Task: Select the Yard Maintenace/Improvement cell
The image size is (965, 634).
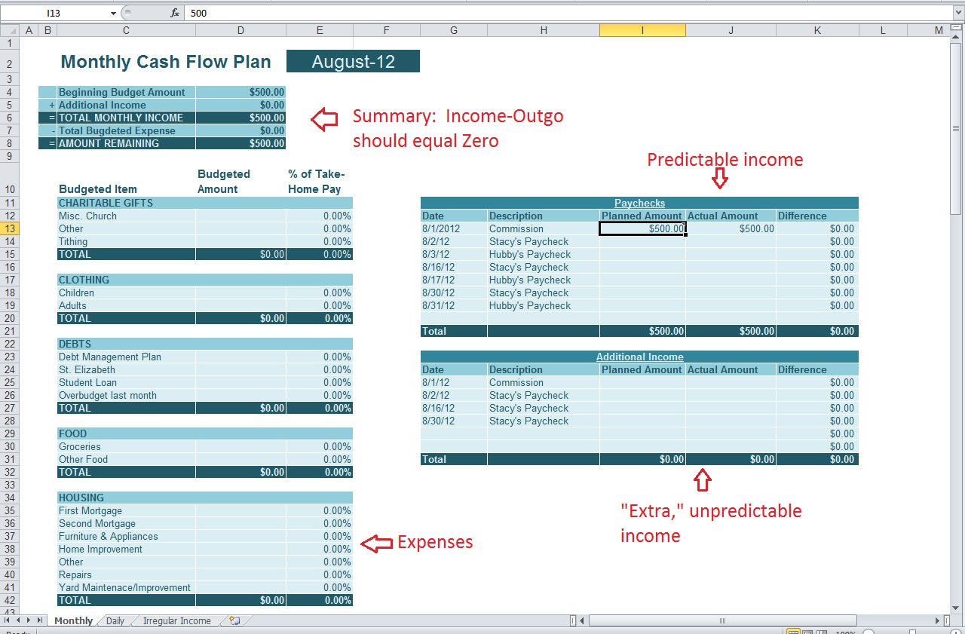Action: coord(126,587)
